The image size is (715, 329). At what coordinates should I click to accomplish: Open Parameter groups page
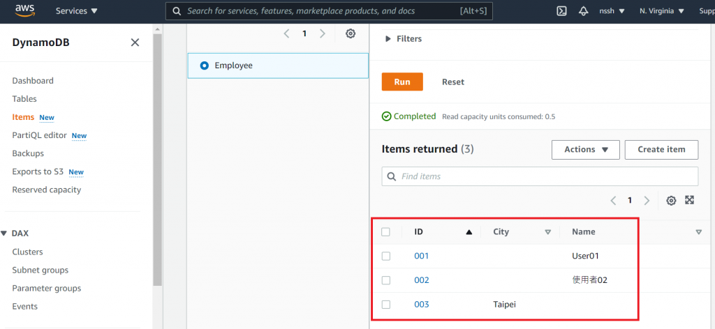coord(47,288)
